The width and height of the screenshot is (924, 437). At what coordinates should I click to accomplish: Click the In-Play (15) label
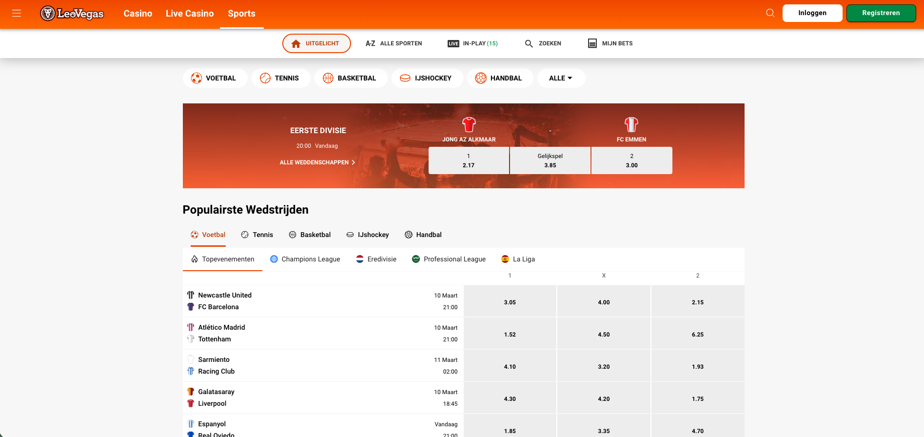(480, 43)
